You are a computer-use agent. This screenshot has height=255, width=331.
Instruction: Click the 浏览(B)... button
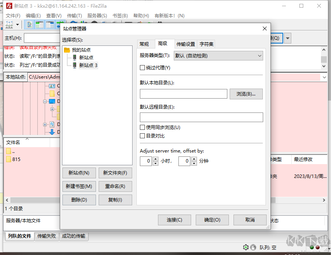click(246, 94)
